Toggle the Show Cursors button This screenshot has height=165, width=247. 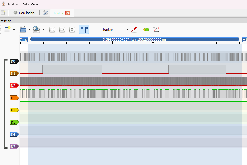coord(84,30)
